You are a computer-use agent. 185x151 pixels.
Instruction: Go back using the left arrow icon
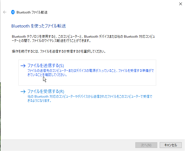pyautogui.click(x=5, y=12)
